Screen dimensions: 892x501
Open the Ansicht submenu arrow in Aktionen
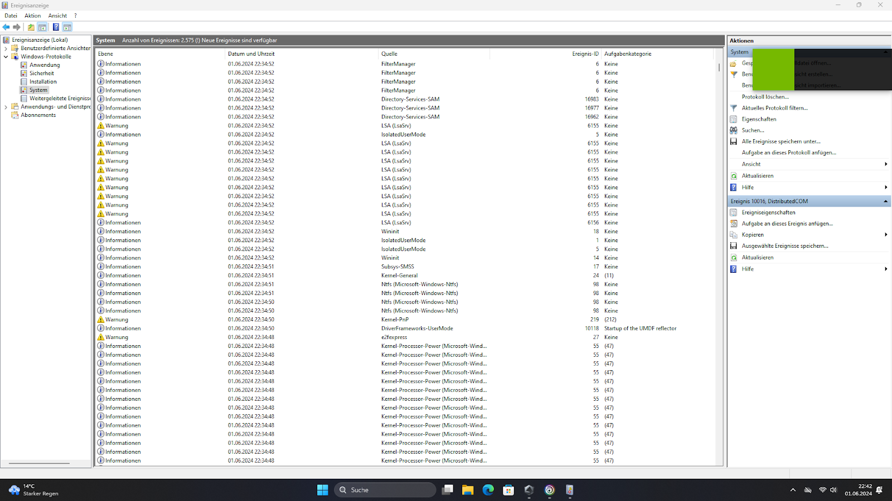[x=886, y=164]
